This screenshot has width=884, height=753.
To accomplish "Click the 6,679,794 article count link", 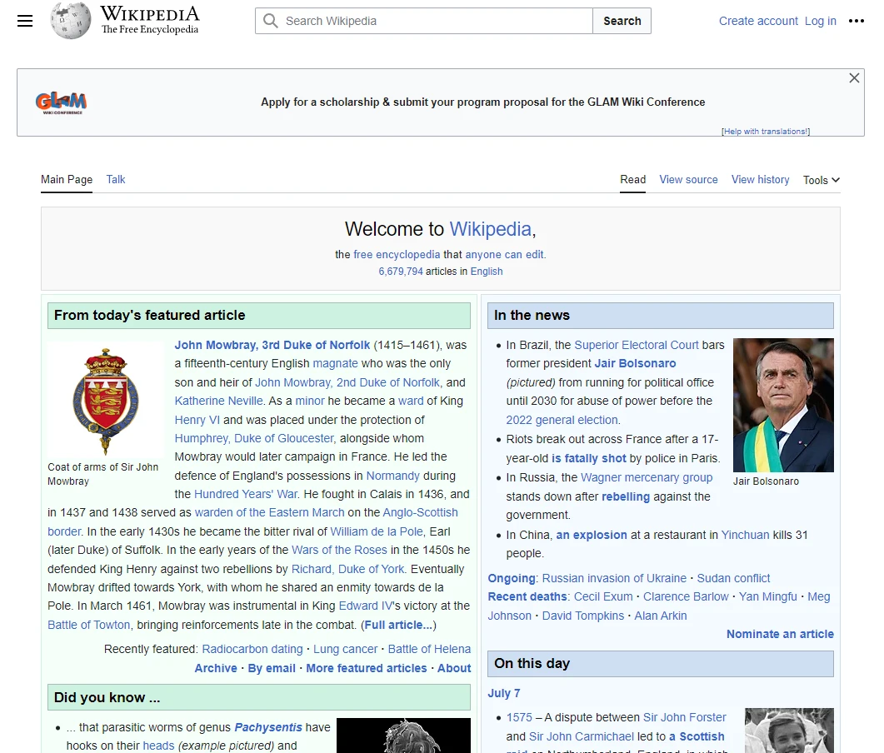I will tap(400, 271).
